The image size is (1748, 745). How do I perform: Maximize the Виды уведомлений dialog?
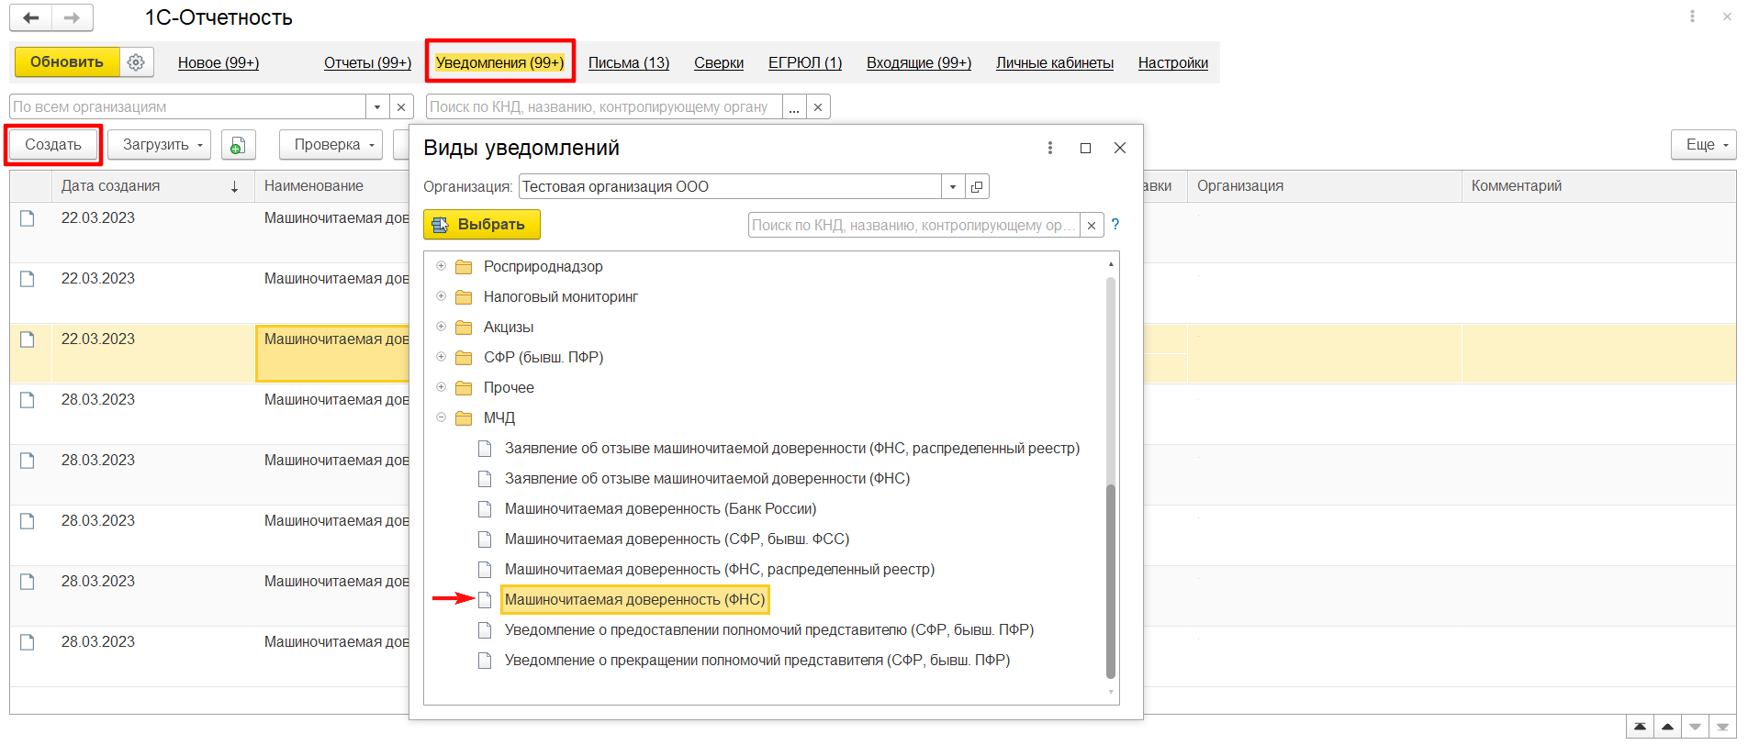pos(1085,148)
